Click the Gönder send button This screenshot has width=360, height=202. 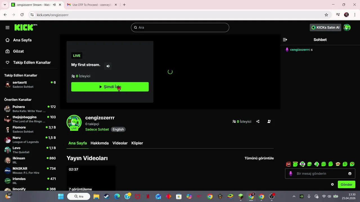(x=346, y=185)
